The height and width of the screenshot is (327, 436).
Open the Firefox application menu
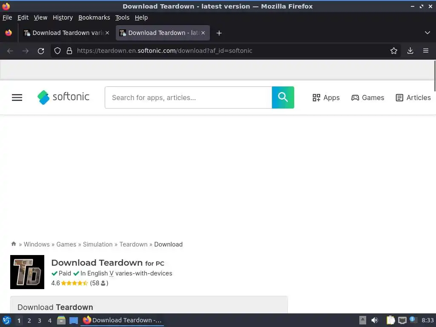click(x=426, y=51)
